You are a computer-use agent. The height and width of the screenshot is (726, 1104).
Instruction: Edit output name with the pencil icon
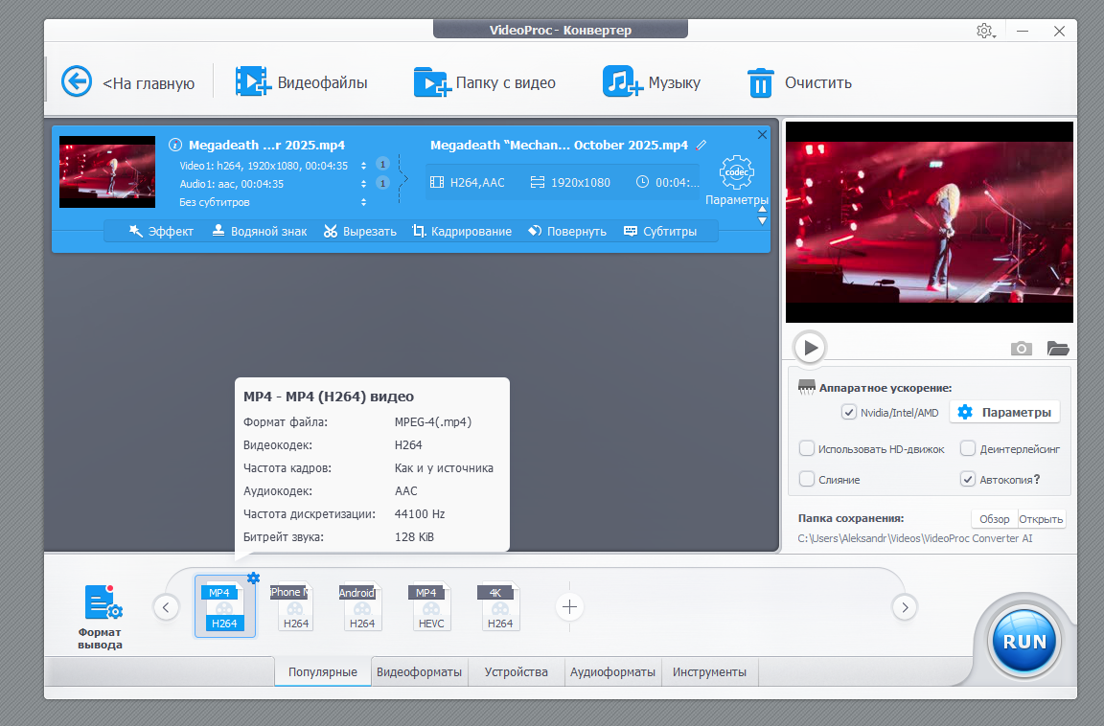(701, 145)
